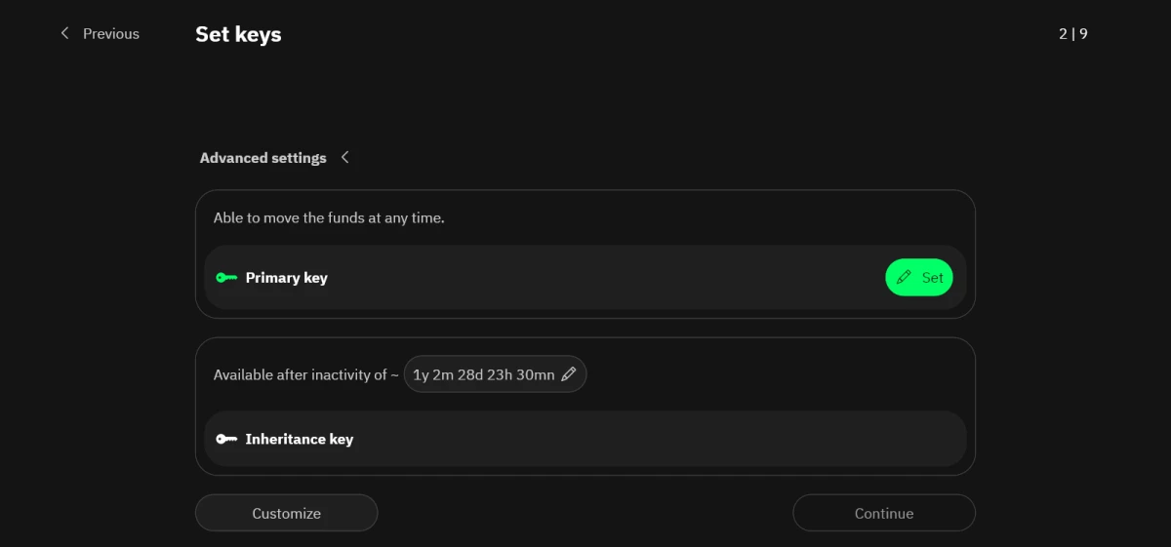Click the 2 | 9 step indicator

click(1072, 34)
